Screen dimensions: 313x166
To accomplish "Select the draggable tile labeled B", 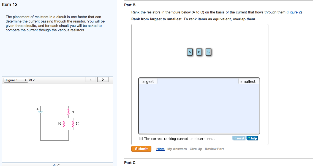I will (199, 52).
